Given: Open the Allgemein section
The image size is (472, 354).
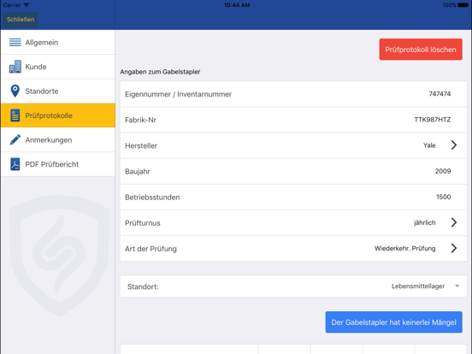Looking at the screenshot, I should click(x=58, y=43).
